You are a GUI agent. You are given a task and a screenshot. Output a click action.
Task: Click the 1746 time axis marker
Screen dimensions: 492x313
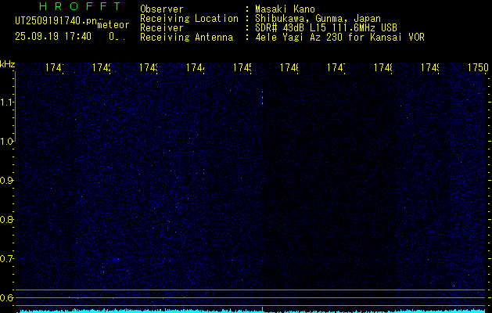(289, 67)
